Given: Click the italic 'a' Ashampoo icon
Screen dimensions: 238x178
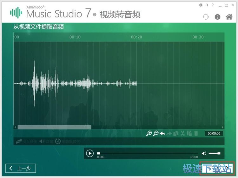Looking at the screenshot, I should click(x=207, y=5).
